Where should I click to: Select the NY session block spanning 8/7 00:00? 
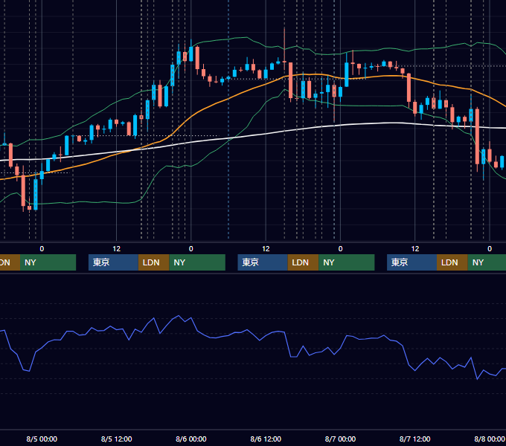tap(347, 262)
